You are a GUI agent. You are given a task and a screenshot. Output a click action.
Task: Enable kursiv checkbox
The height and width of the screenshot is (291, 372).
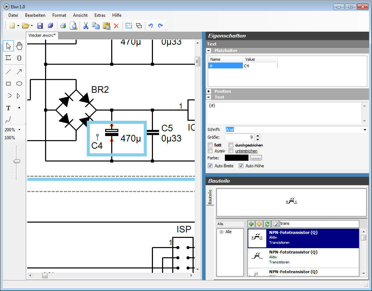click(210, 151)
